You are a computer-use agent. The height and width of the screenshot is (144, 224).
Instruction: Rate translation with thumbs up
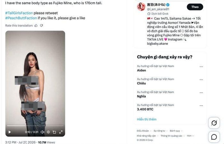(36, 26)
